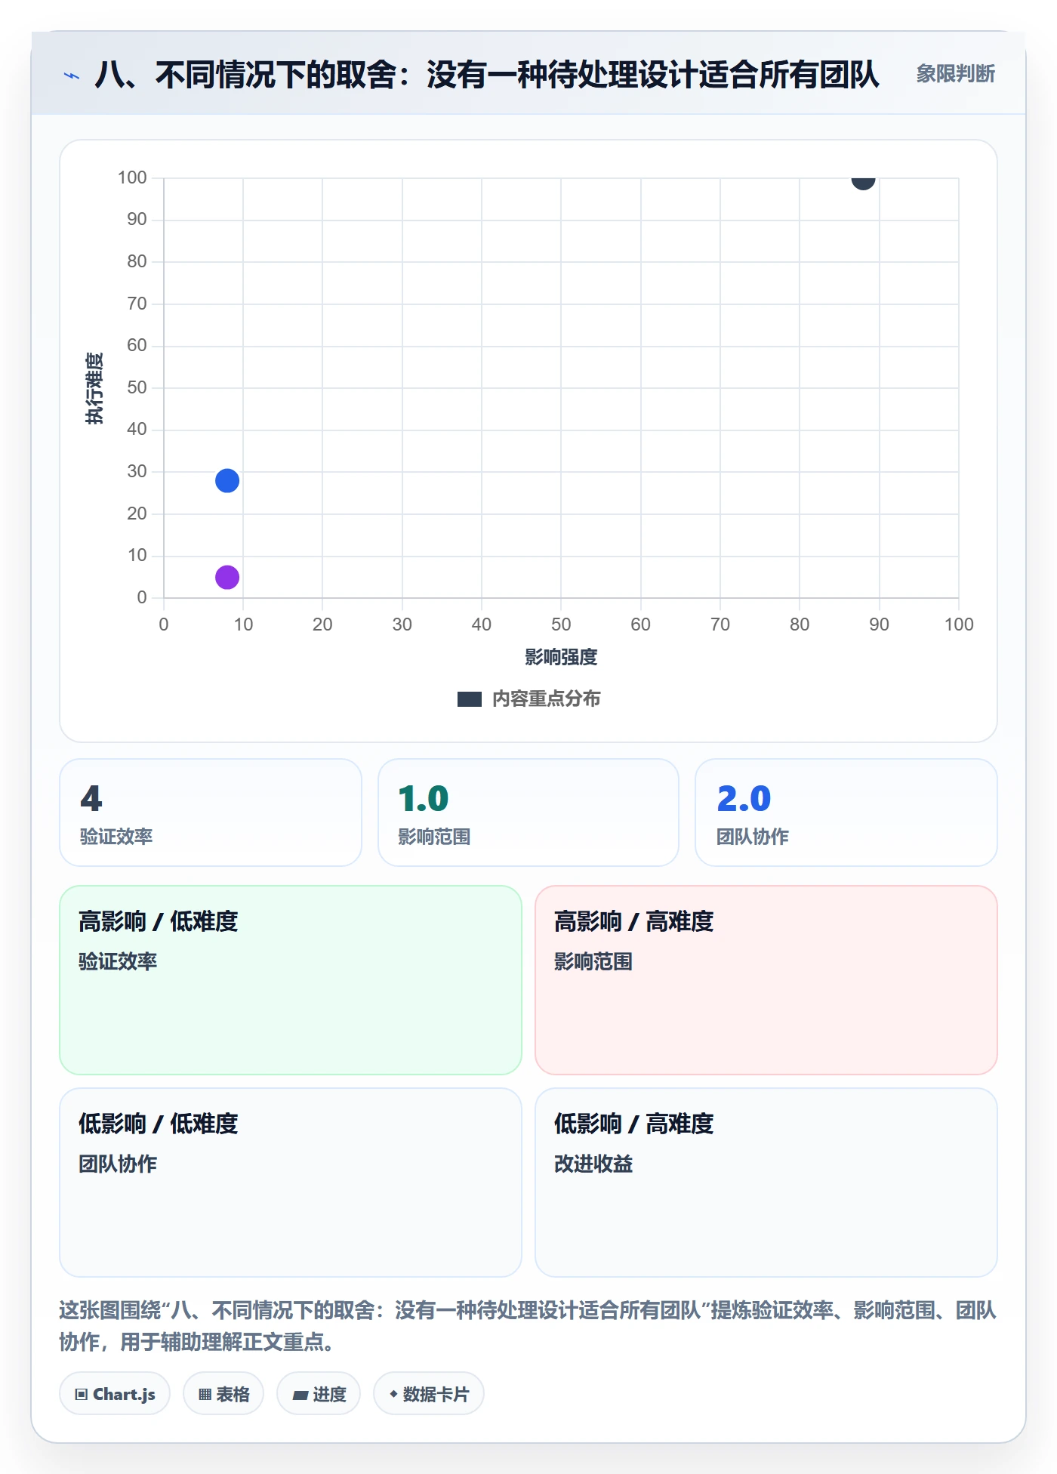Click the Chart.js tag chip
The image size is (1057, 1474).
point(115,1393)
